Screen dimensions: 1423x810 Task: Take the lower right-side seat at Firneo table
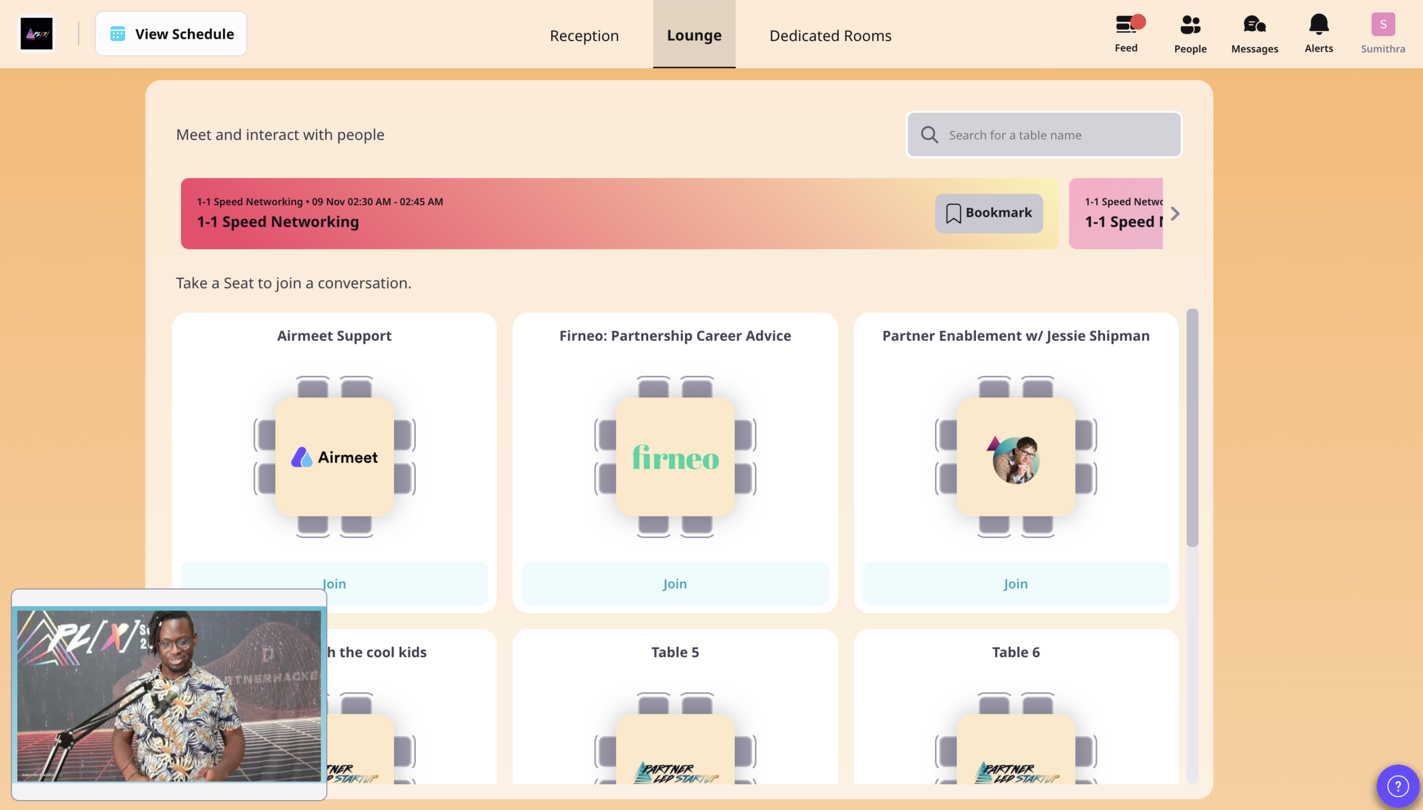pos(745,479)
